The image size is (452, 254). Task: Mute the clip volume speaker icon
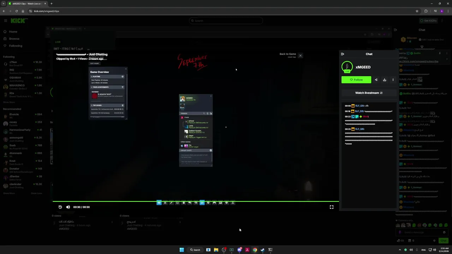click(68, 207)
